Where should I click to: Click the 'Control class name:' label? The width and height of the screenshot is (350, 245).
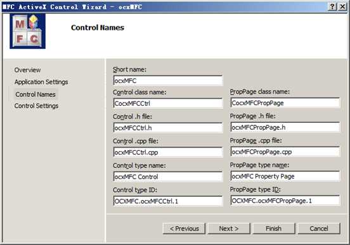tap(139, 92)
